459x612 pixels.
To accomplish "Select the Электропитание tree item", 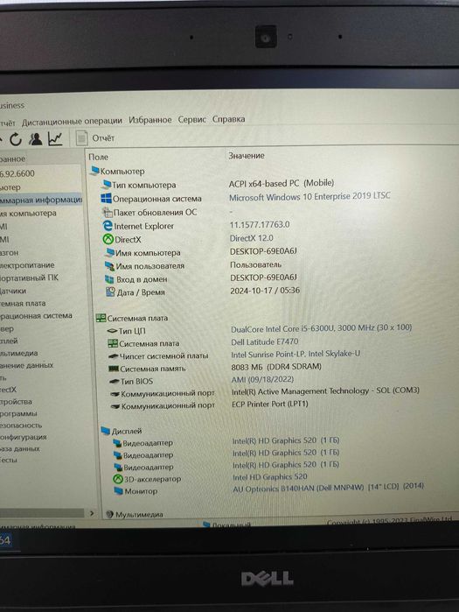I will click(27, 265).
